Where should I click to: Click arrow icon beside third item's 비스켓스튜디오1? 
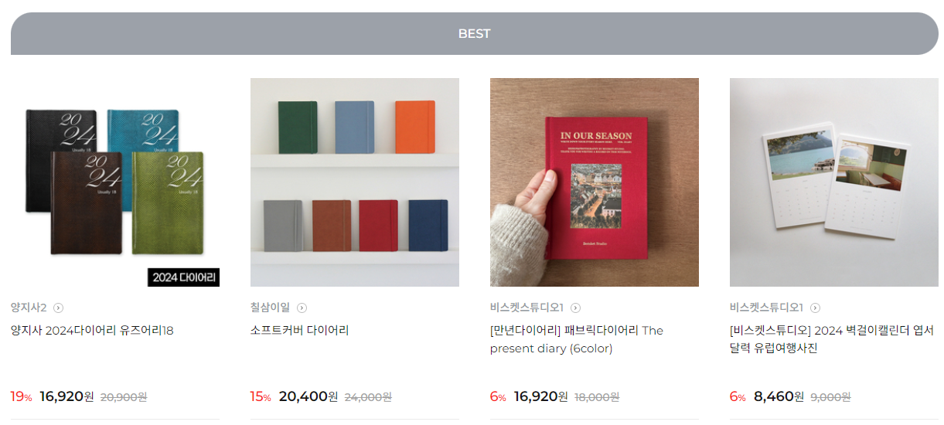tap(576, 308)
